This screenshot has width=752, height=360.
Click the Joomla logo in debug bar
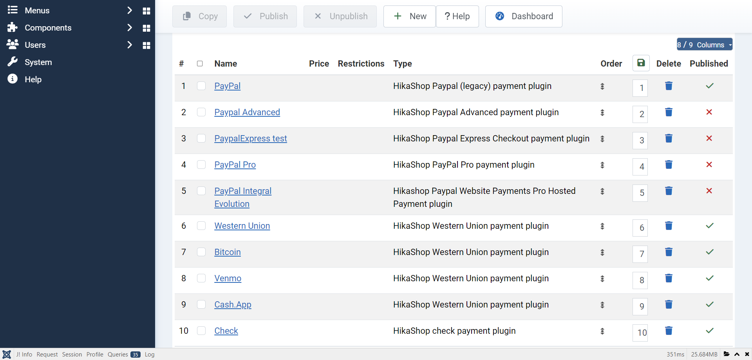(x=7, y=354)
